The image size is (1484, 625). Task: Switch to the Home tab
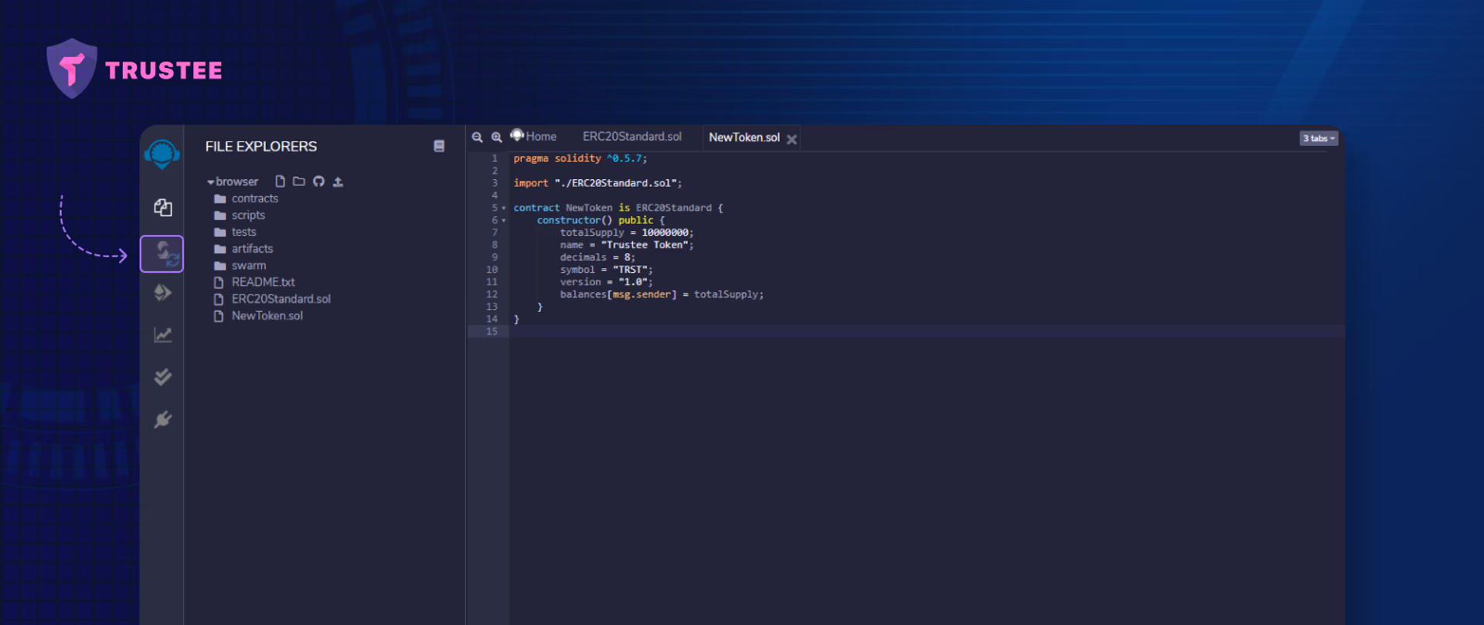(534, 137)
